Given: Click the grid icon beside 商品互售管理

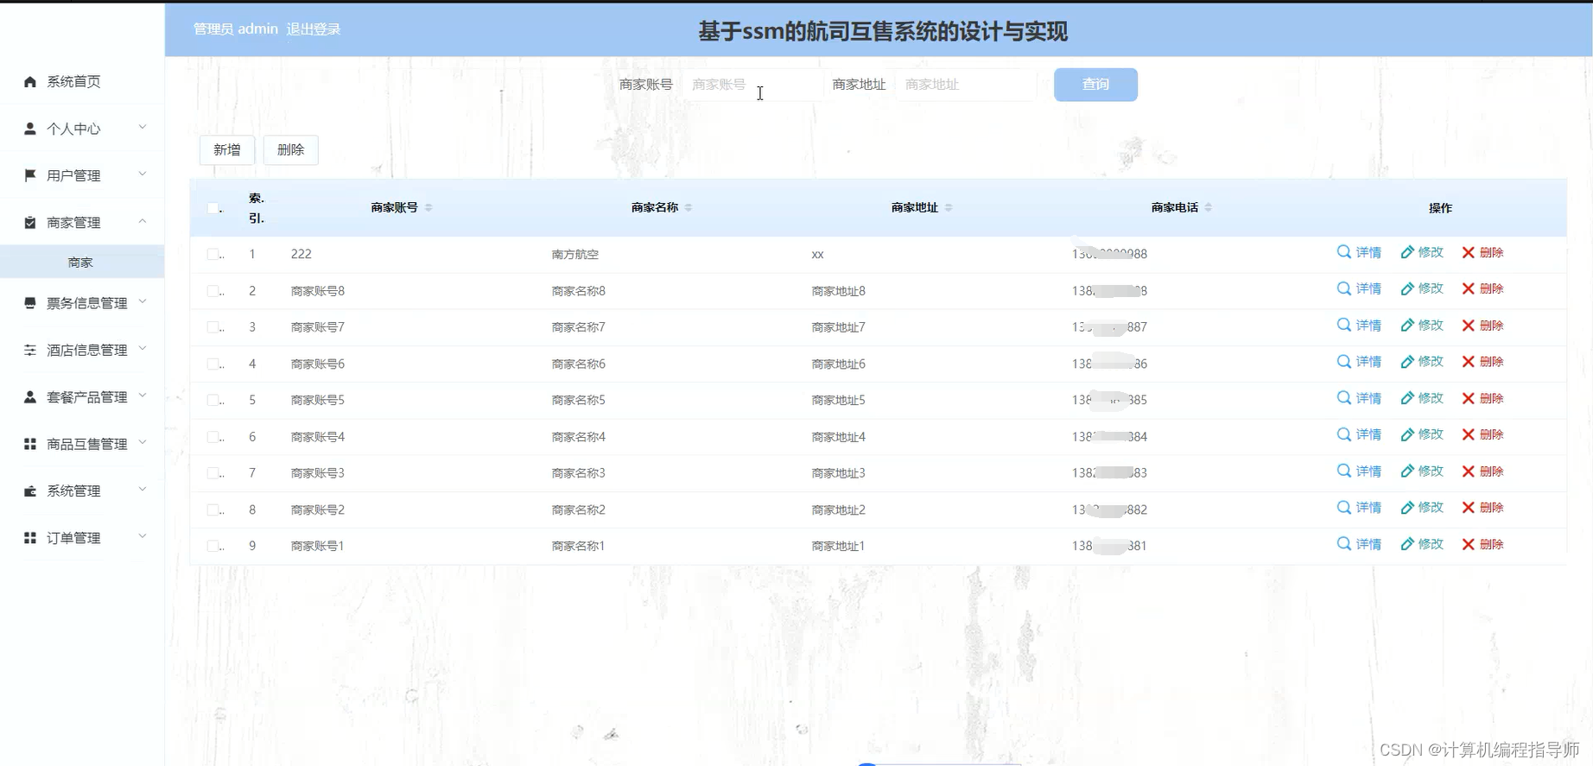Looking at the screenshot, I should tap(30, 444).
